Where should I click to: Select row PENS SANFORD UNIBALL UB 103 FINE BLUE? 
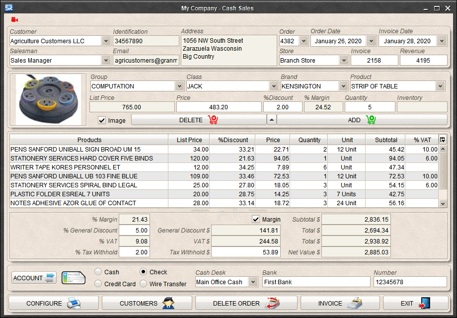[x=224, y=176]
